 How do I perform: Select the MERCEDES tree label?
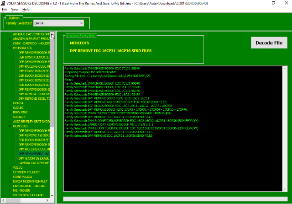coord(21,126)
